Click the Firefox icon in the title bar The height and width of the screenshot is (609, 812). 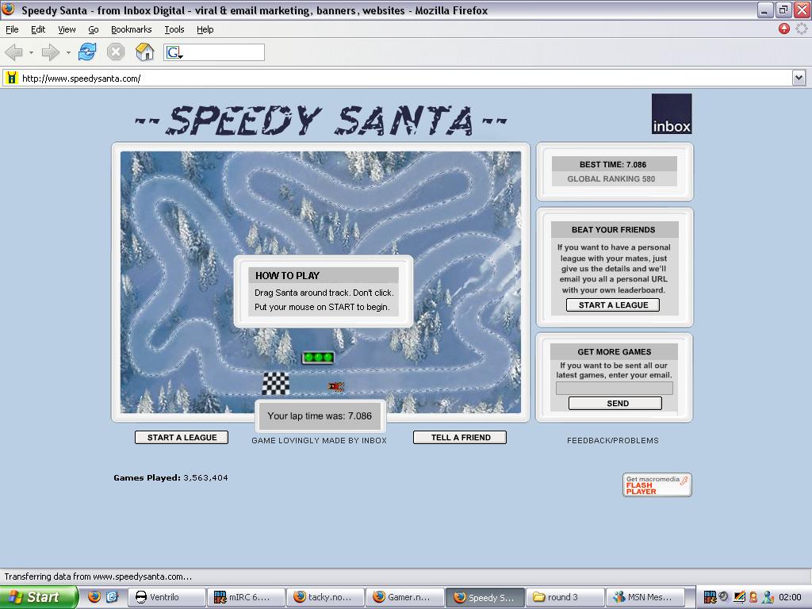pyautogui.click(x=8, y=10)
